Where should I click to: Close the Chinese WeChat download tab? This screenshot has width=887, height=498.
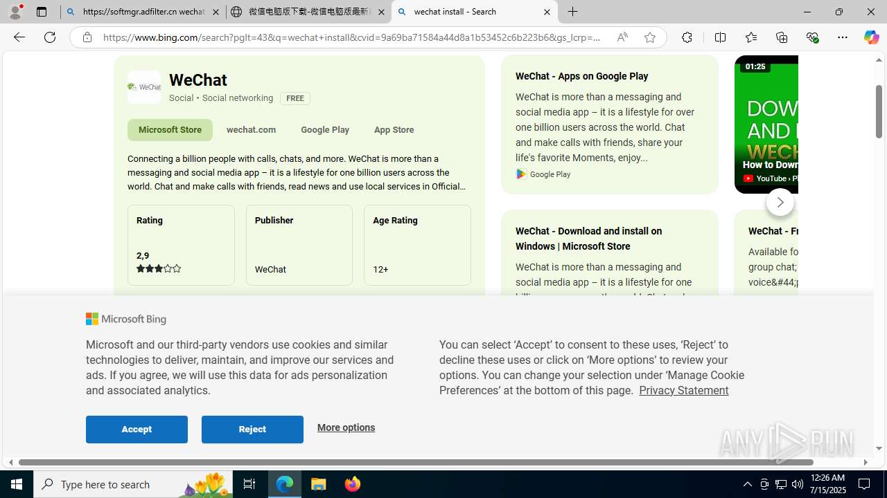pos(381,12)
